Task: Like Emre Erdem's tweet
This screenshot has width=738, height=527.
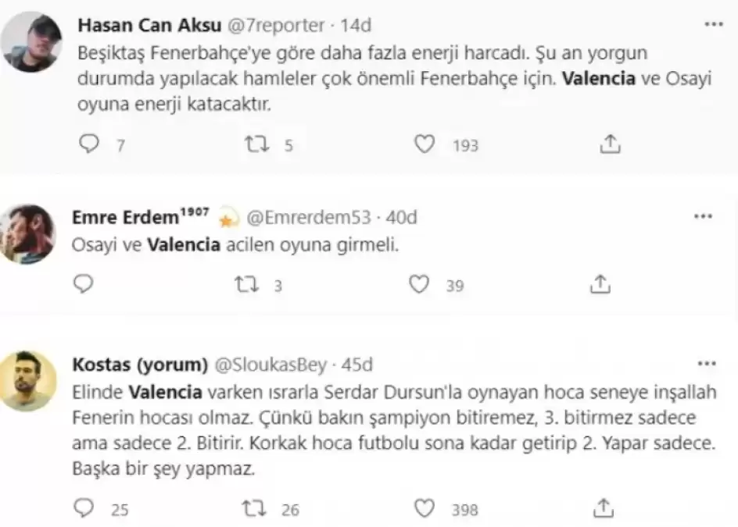Action: 419,284
